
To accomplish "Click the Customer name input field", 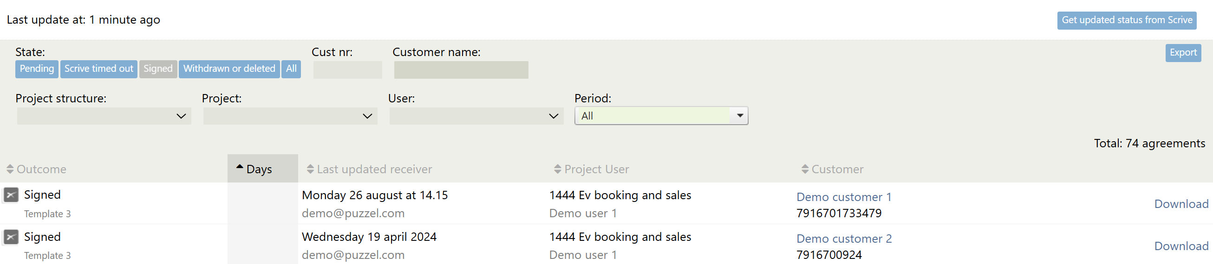I will (x=461, y=69).
